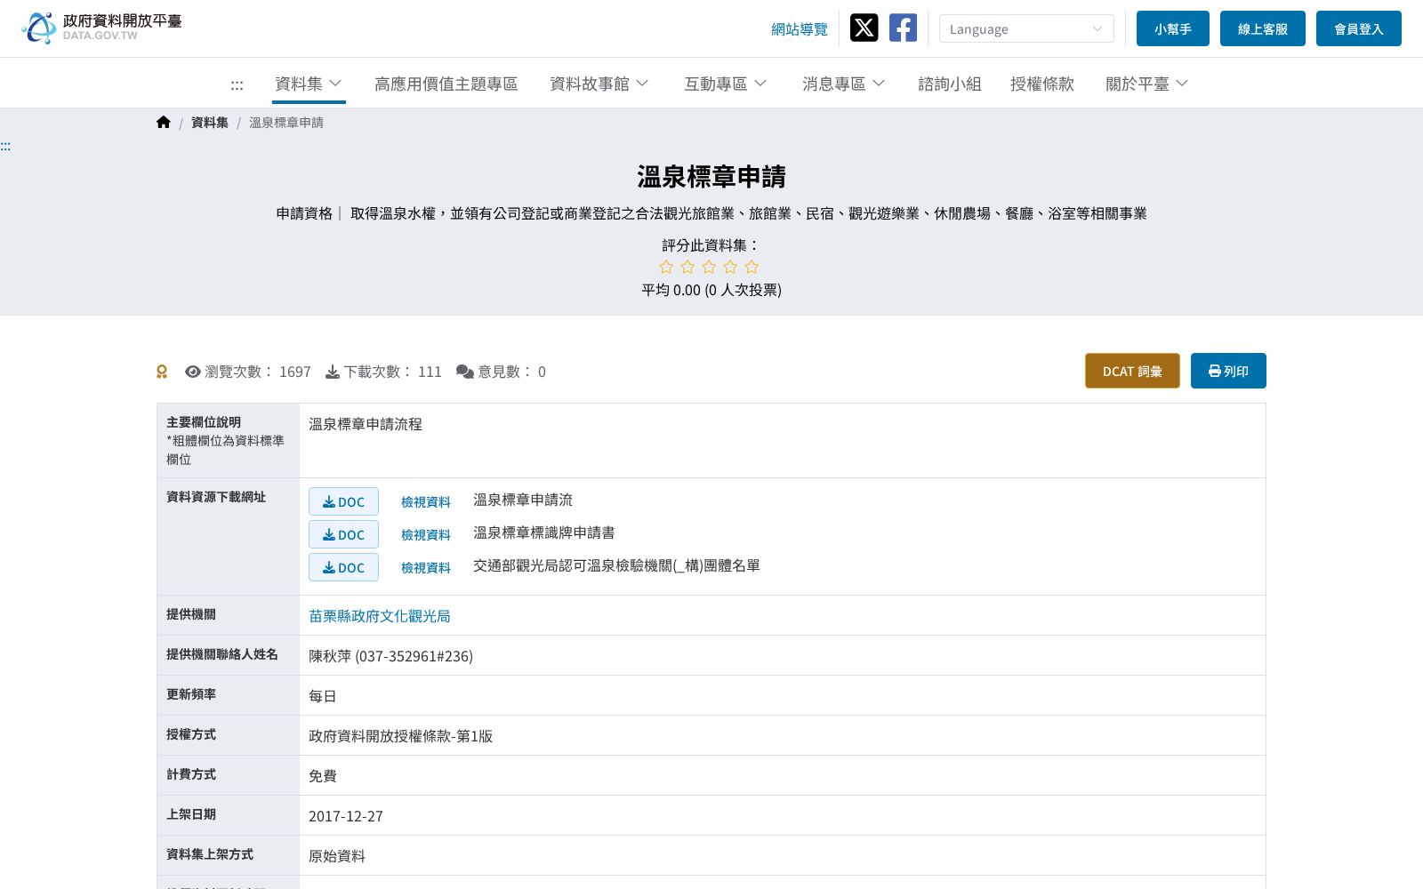Click the 資料集 breadcrumb link
Screen dimensions: 1423x889
210,123
